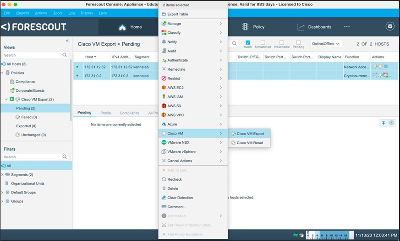Image resolution: width=400 pixels, height=241 pixels.
Task: Click into the Filters search field
Action: (x=32, y=157)
